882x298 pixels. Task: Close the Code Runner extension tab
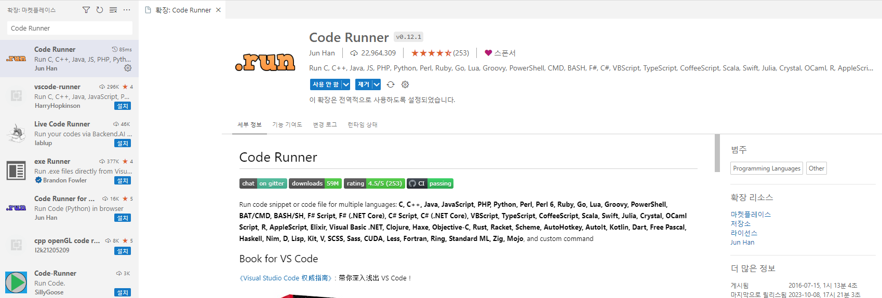(x=218, y=10)
